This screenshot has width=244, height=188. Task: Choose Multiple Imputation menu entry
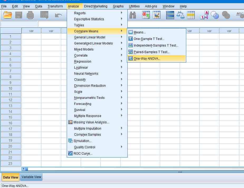point(97,128)
